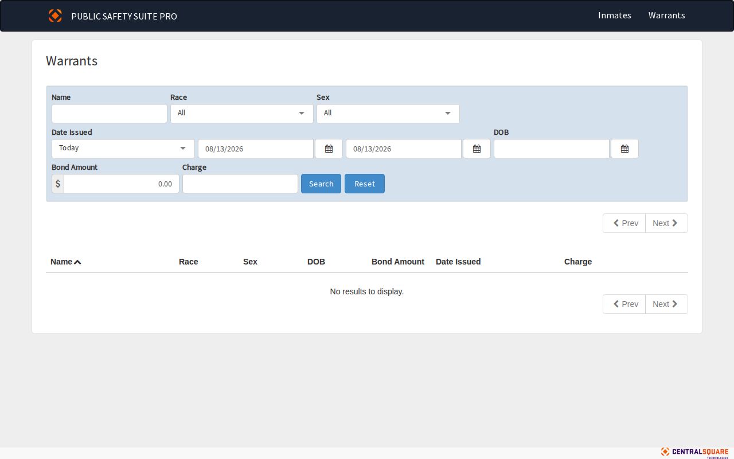Click the top Next pagination button
The image size is (734, 459).
(x=666, y=223)
